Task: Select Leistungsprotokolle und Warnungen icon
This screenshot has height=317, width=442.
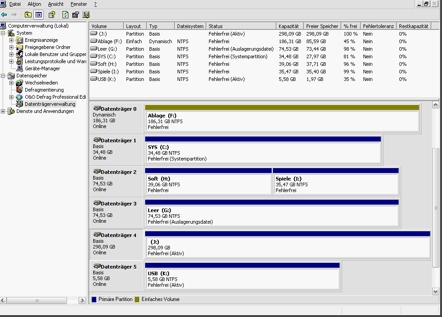Action: point(20,61)
